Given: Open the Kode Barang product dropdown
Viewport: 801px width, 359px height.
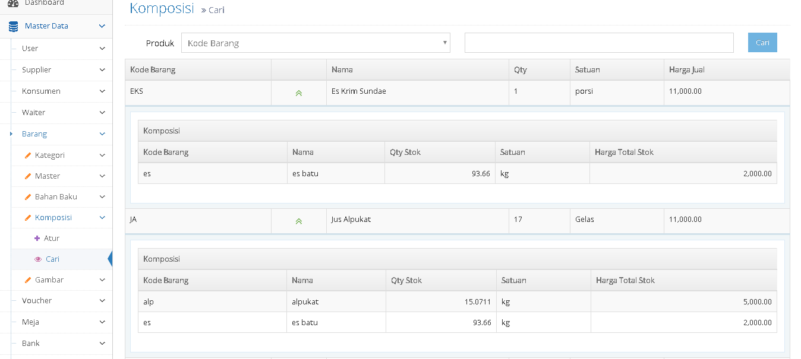Looking at the screenshot, I should 316,43.
